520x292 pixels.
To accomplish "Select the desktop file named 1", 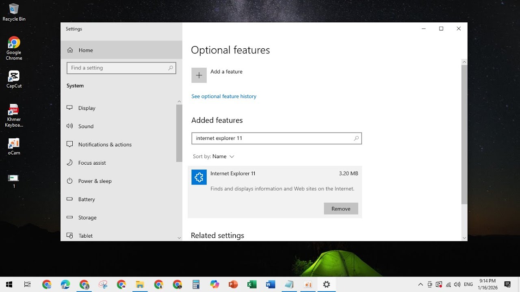I will (x=14, y=181).
